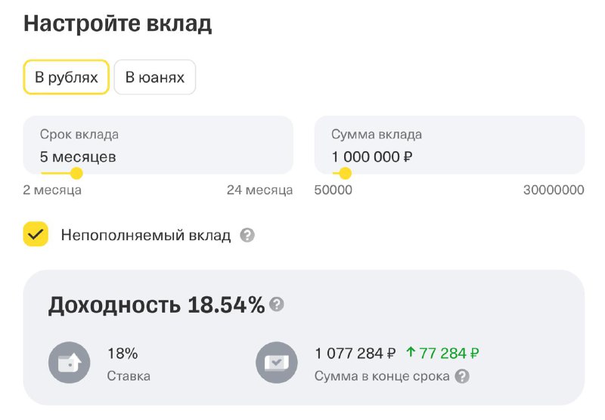
Task: Click the card checkmark icon near final sum
Action: [x=277, y=363]
